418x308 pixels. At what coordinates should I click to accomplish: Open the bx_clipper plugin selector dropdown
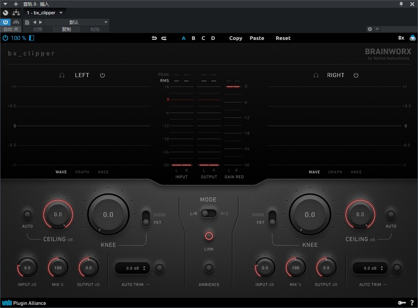click(x=45, y=13)
